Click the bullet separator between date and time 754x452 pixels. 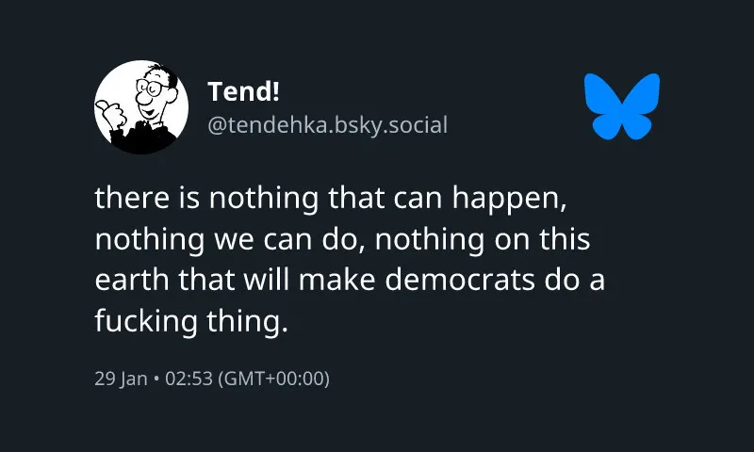[156, 379]
